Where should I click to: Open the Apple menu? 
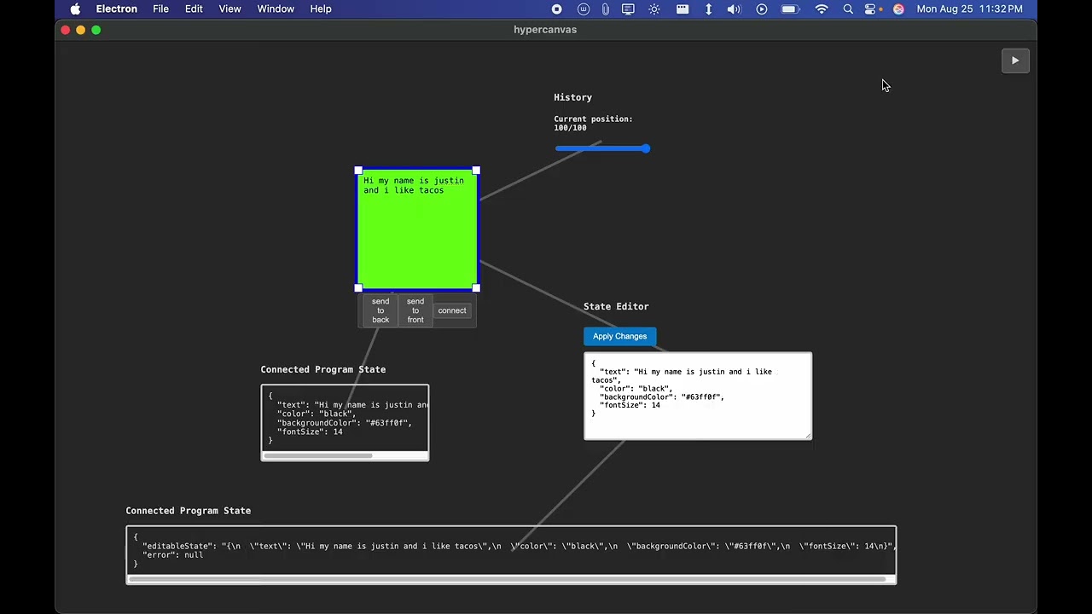[x=75, y=9]
